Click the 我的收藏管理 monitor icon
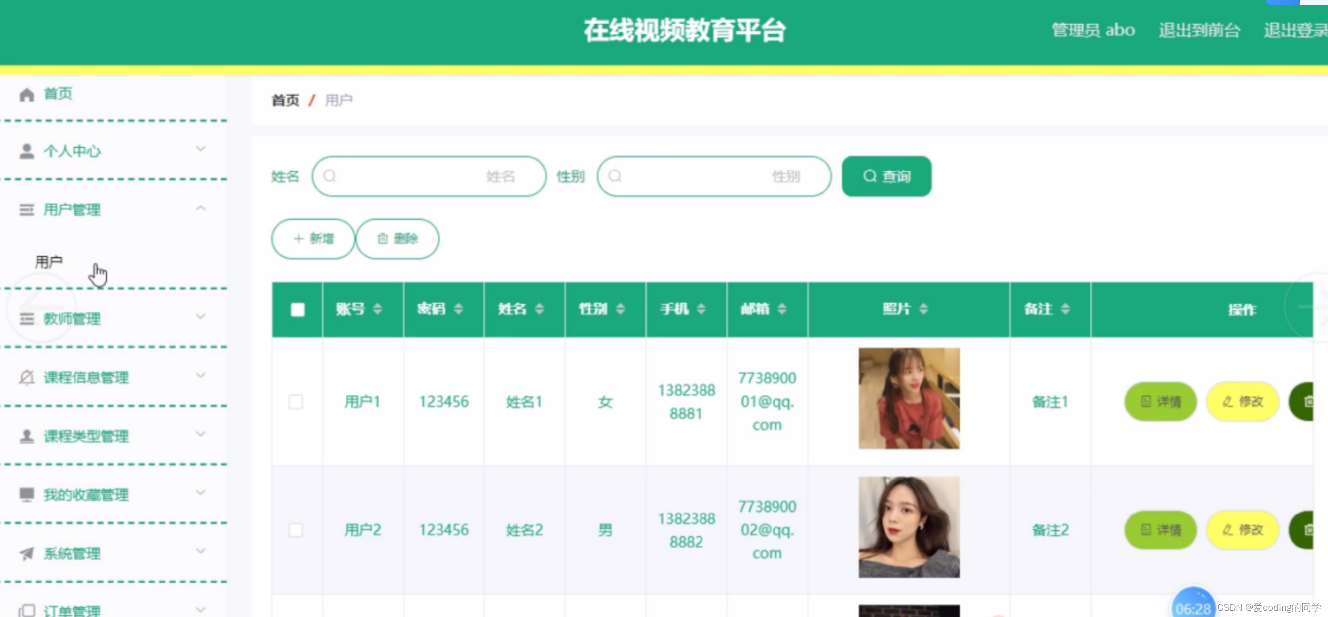This screenshot has height=617, width=1328. [26, 494]
